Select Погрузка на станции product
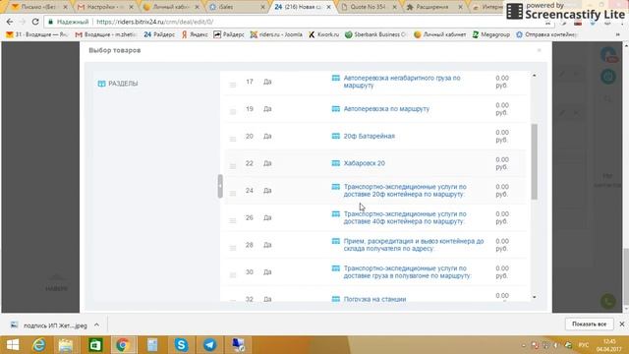Viewport: 629px width, 354px height. 374,299
